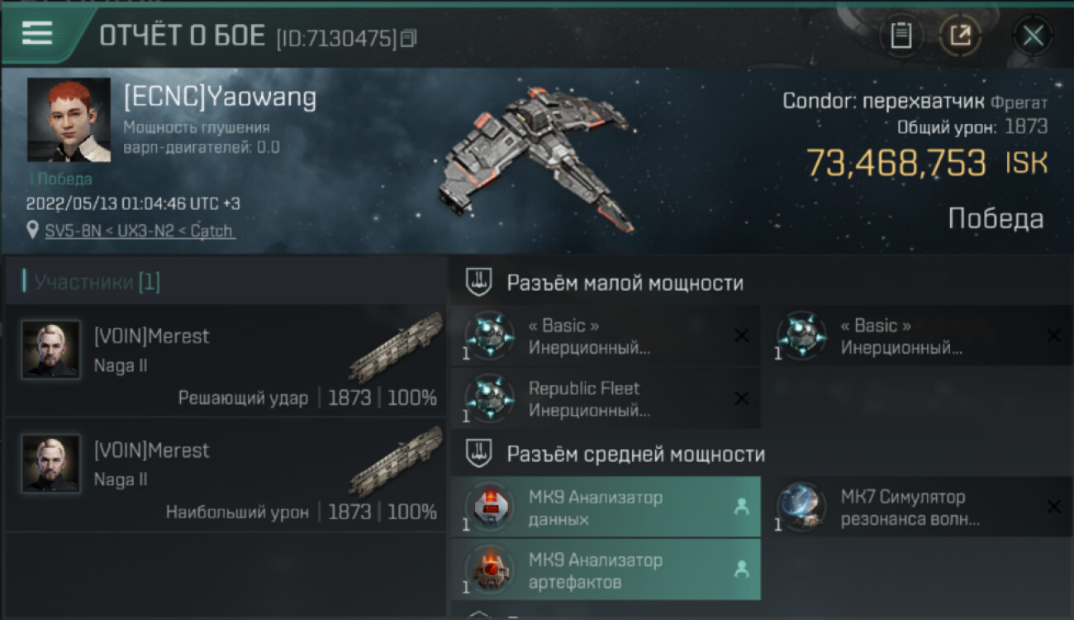The height and width of the screenshot is (620, 1074).
Task: Click Merest's portrait in Наибольший урон row
Action: [51, 464]
